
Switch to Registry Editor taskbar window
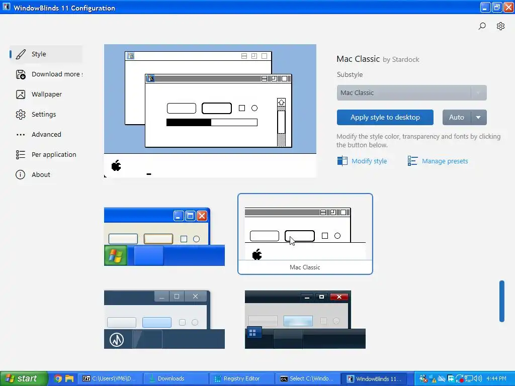tap(241, 378)
